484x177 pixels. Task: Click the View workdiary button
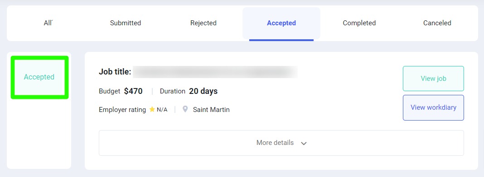(433, 107)
